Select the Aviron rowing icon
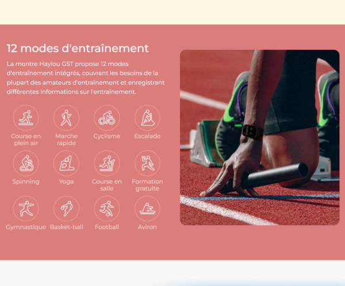 point(147,208)
